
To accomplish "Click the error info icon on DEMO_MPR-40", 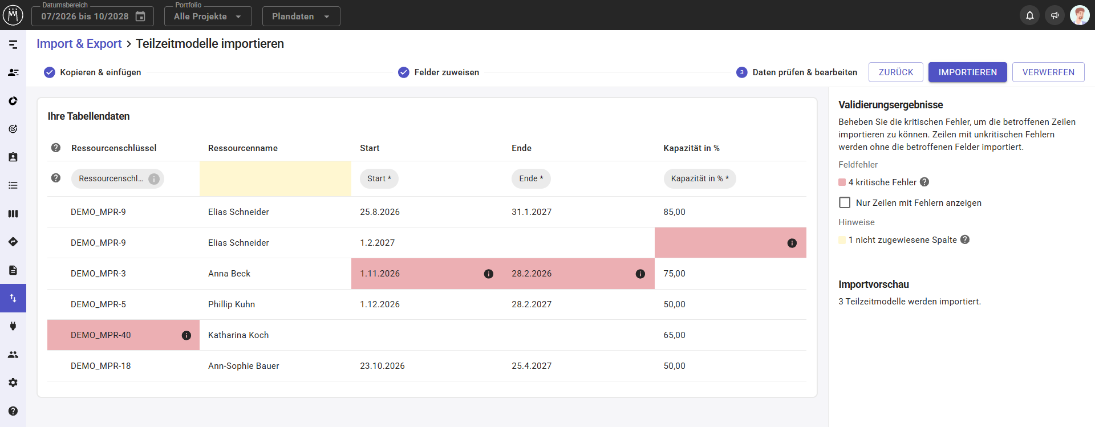I will pyautogui.click(x=186, y=335).
